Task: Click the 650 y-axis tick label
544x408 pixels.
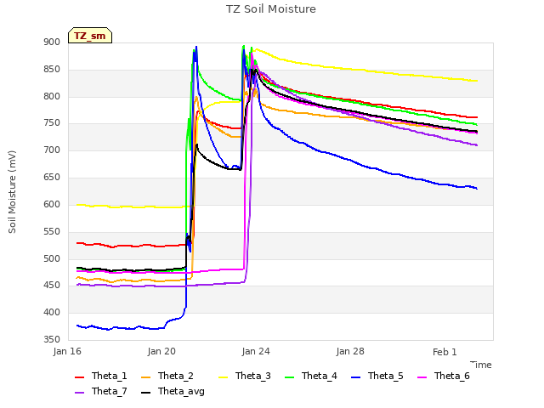Action: [52, 178]
